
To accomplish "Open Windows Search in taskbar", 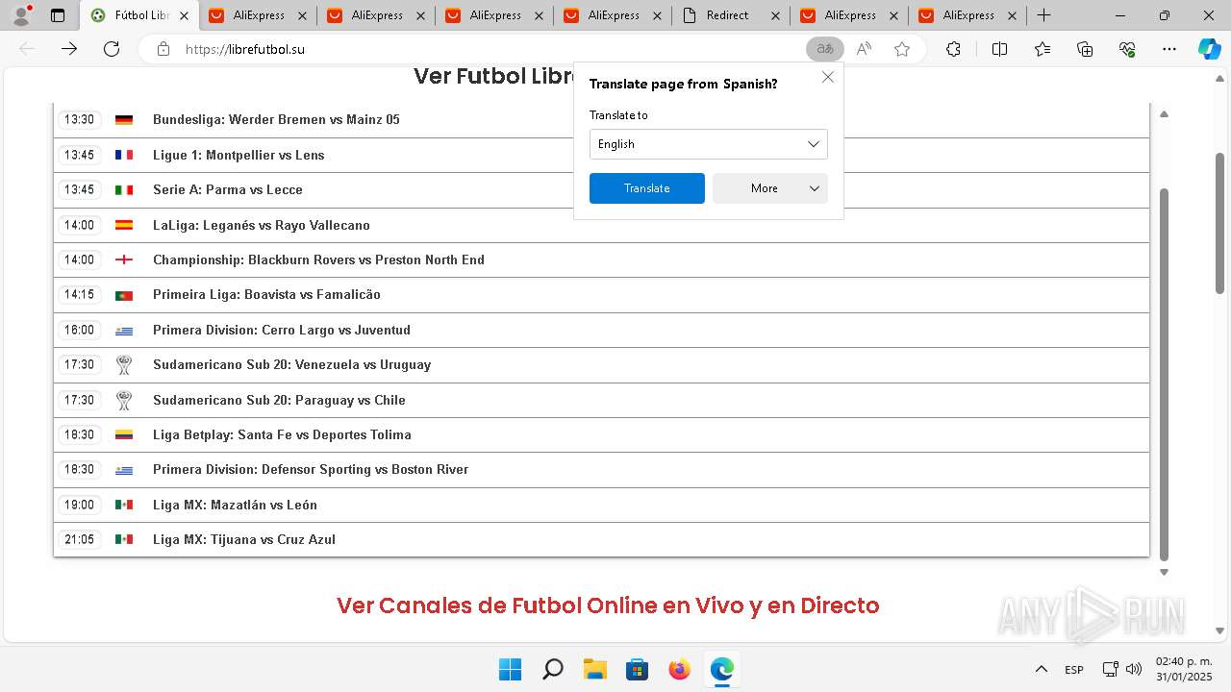I will coord(552,669).
